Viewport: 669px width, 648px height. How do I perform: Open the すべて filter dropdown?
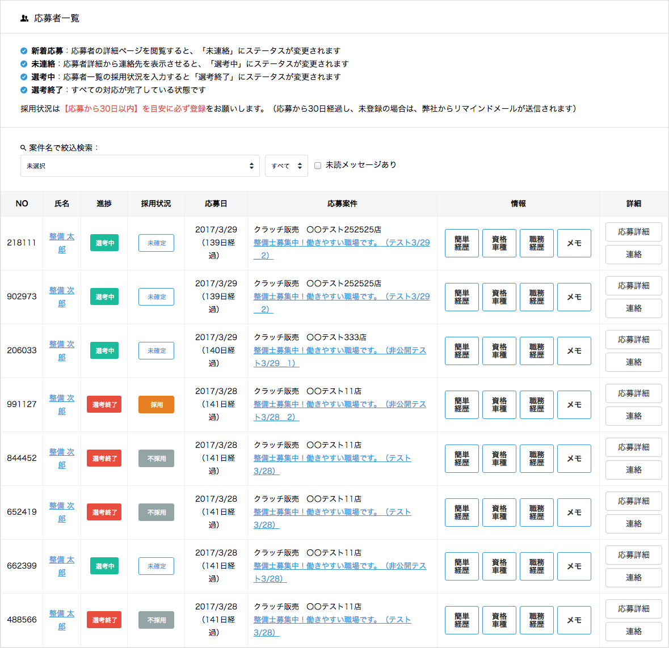click(286, 166)
